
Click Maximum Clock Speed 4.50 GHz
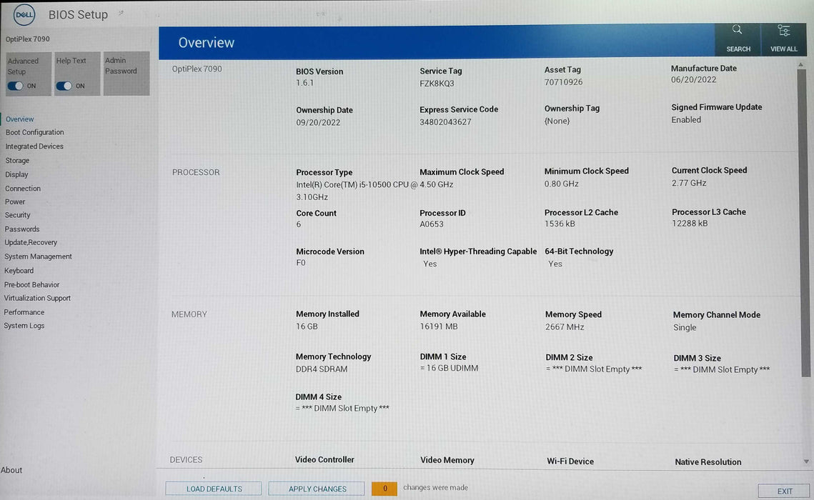(x=437, y=184)
